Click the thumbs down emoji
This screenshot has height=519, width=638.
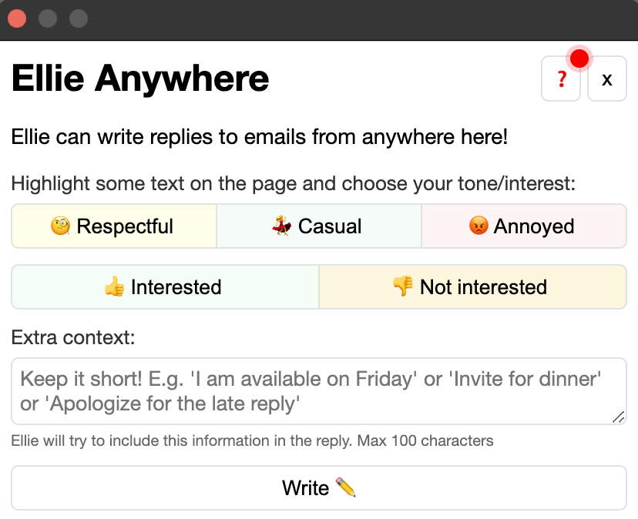(403, 287)
